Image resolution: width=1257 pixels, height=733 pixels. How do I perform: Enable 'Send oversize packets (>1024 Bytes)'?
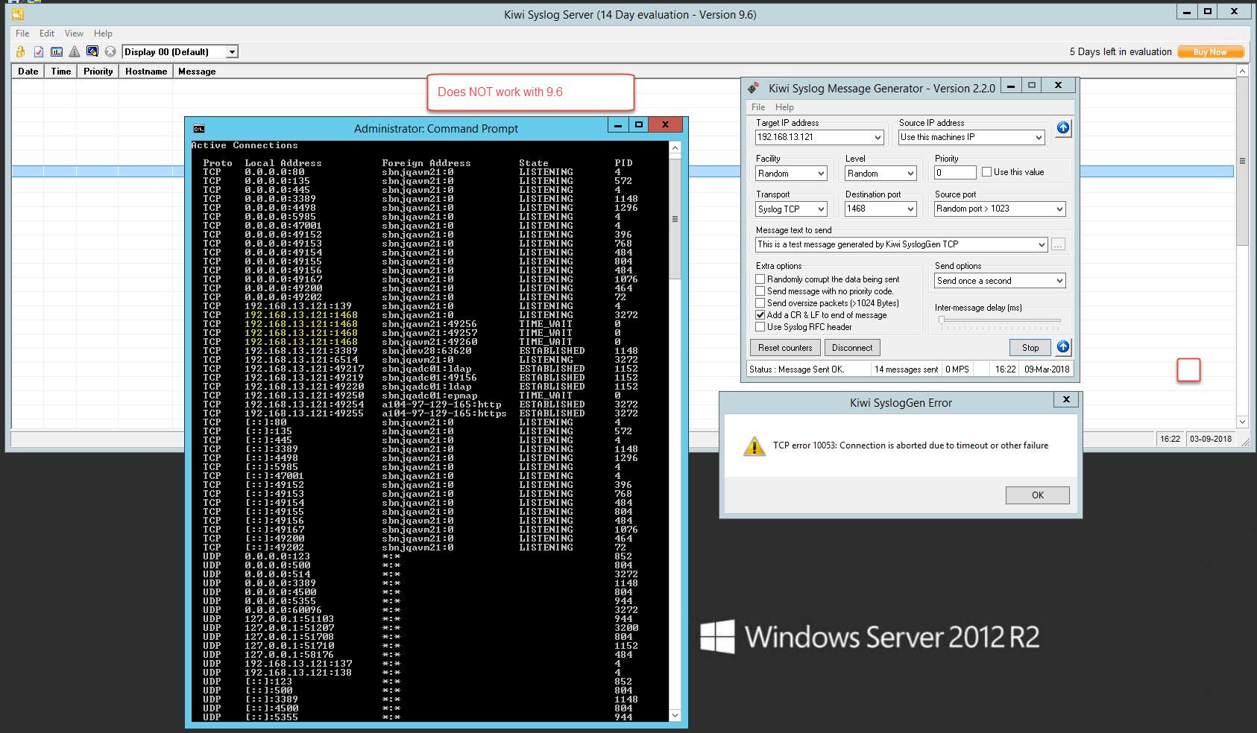click(x=760, y=303)
